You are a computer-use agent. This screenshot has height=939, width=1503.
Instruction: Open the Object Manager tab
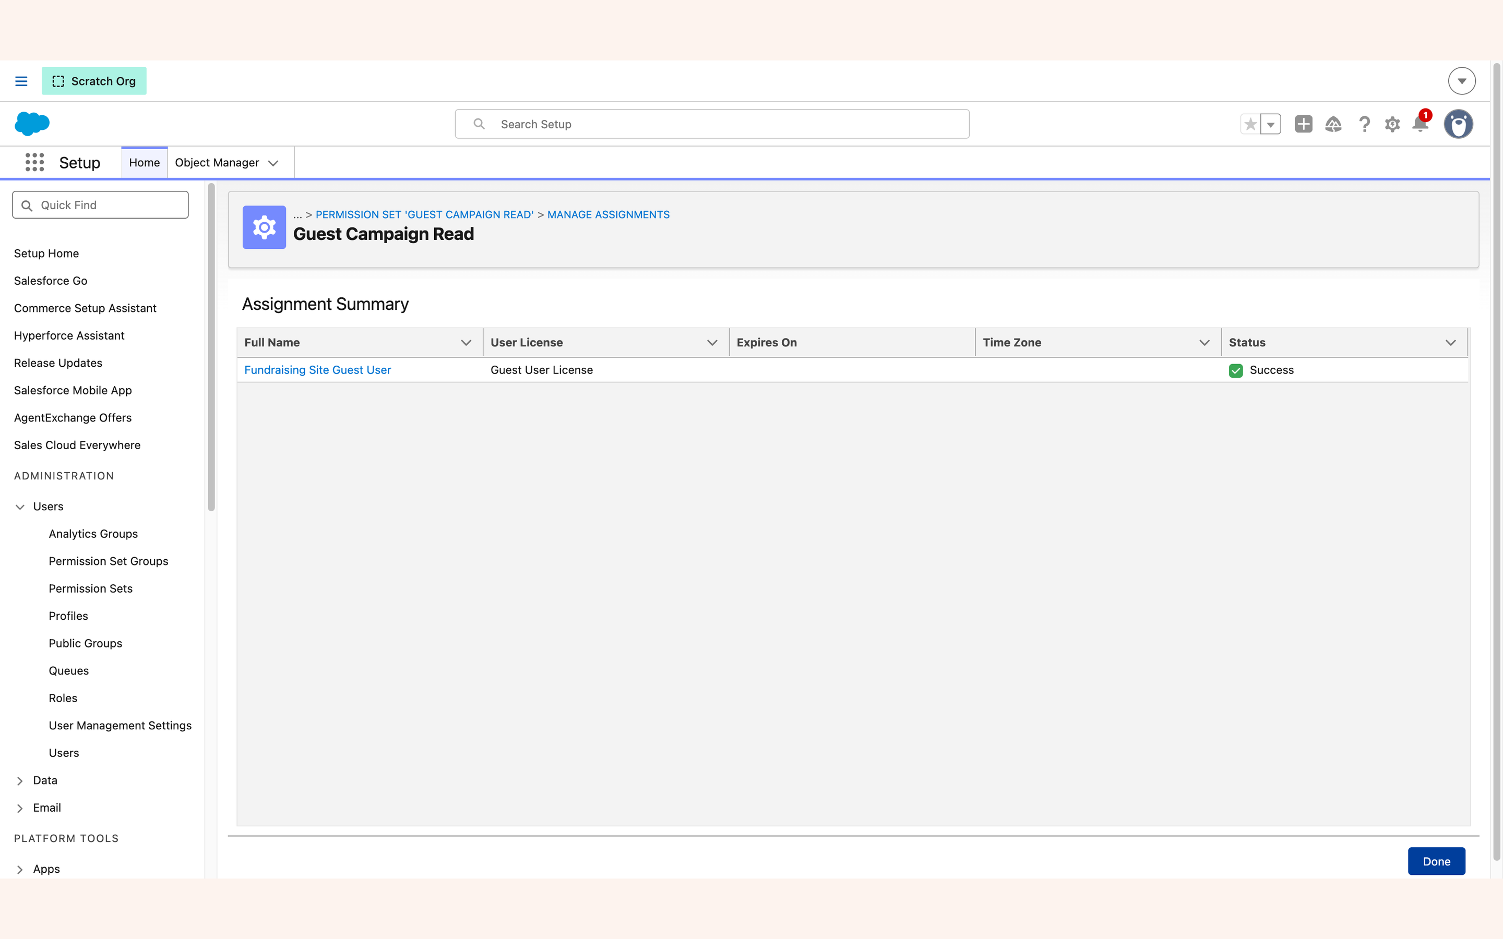click(217, 163)
